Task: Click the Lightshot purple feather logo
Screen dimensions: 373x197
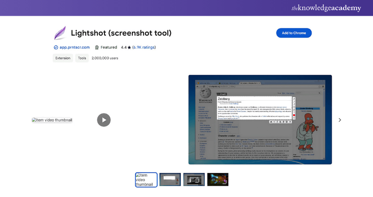Action: click(60, 33)
